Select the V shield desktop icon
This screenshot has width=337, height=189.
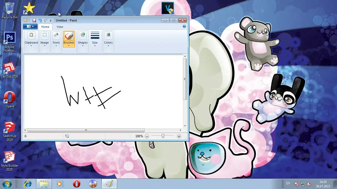[x=168, y=8]
